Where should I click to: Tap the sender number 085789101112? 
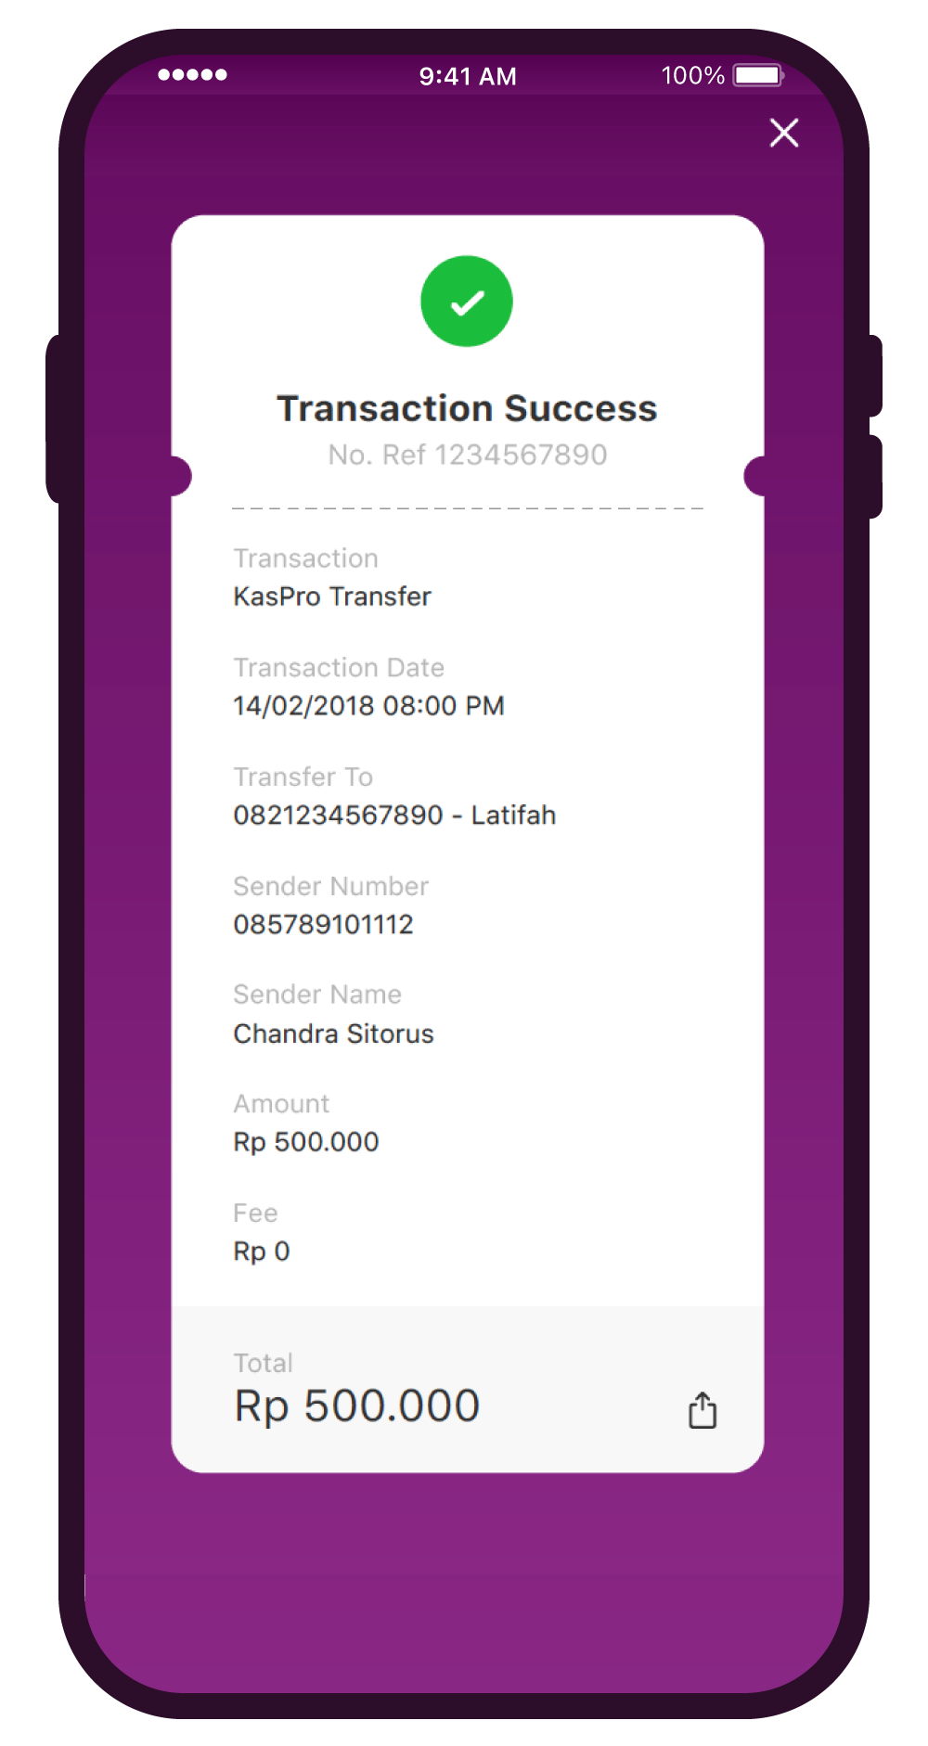(x=323, y=924)
